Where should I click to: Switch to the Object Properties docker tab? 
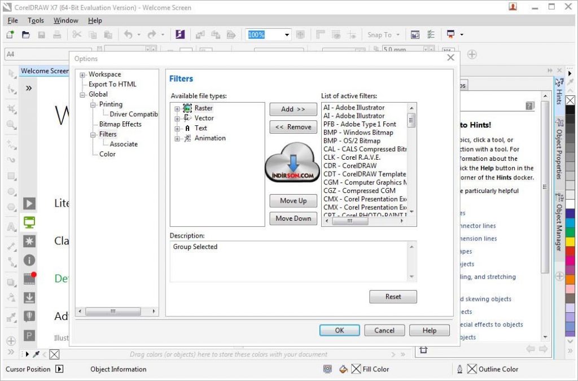point(559,149)
